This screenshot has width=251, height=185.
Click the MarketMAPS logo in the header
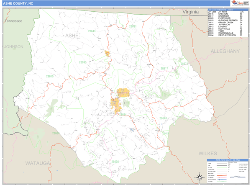pos(237,3)
